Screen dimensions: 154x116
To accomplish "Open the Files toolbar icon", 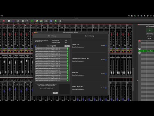I will tap(9, 21).
